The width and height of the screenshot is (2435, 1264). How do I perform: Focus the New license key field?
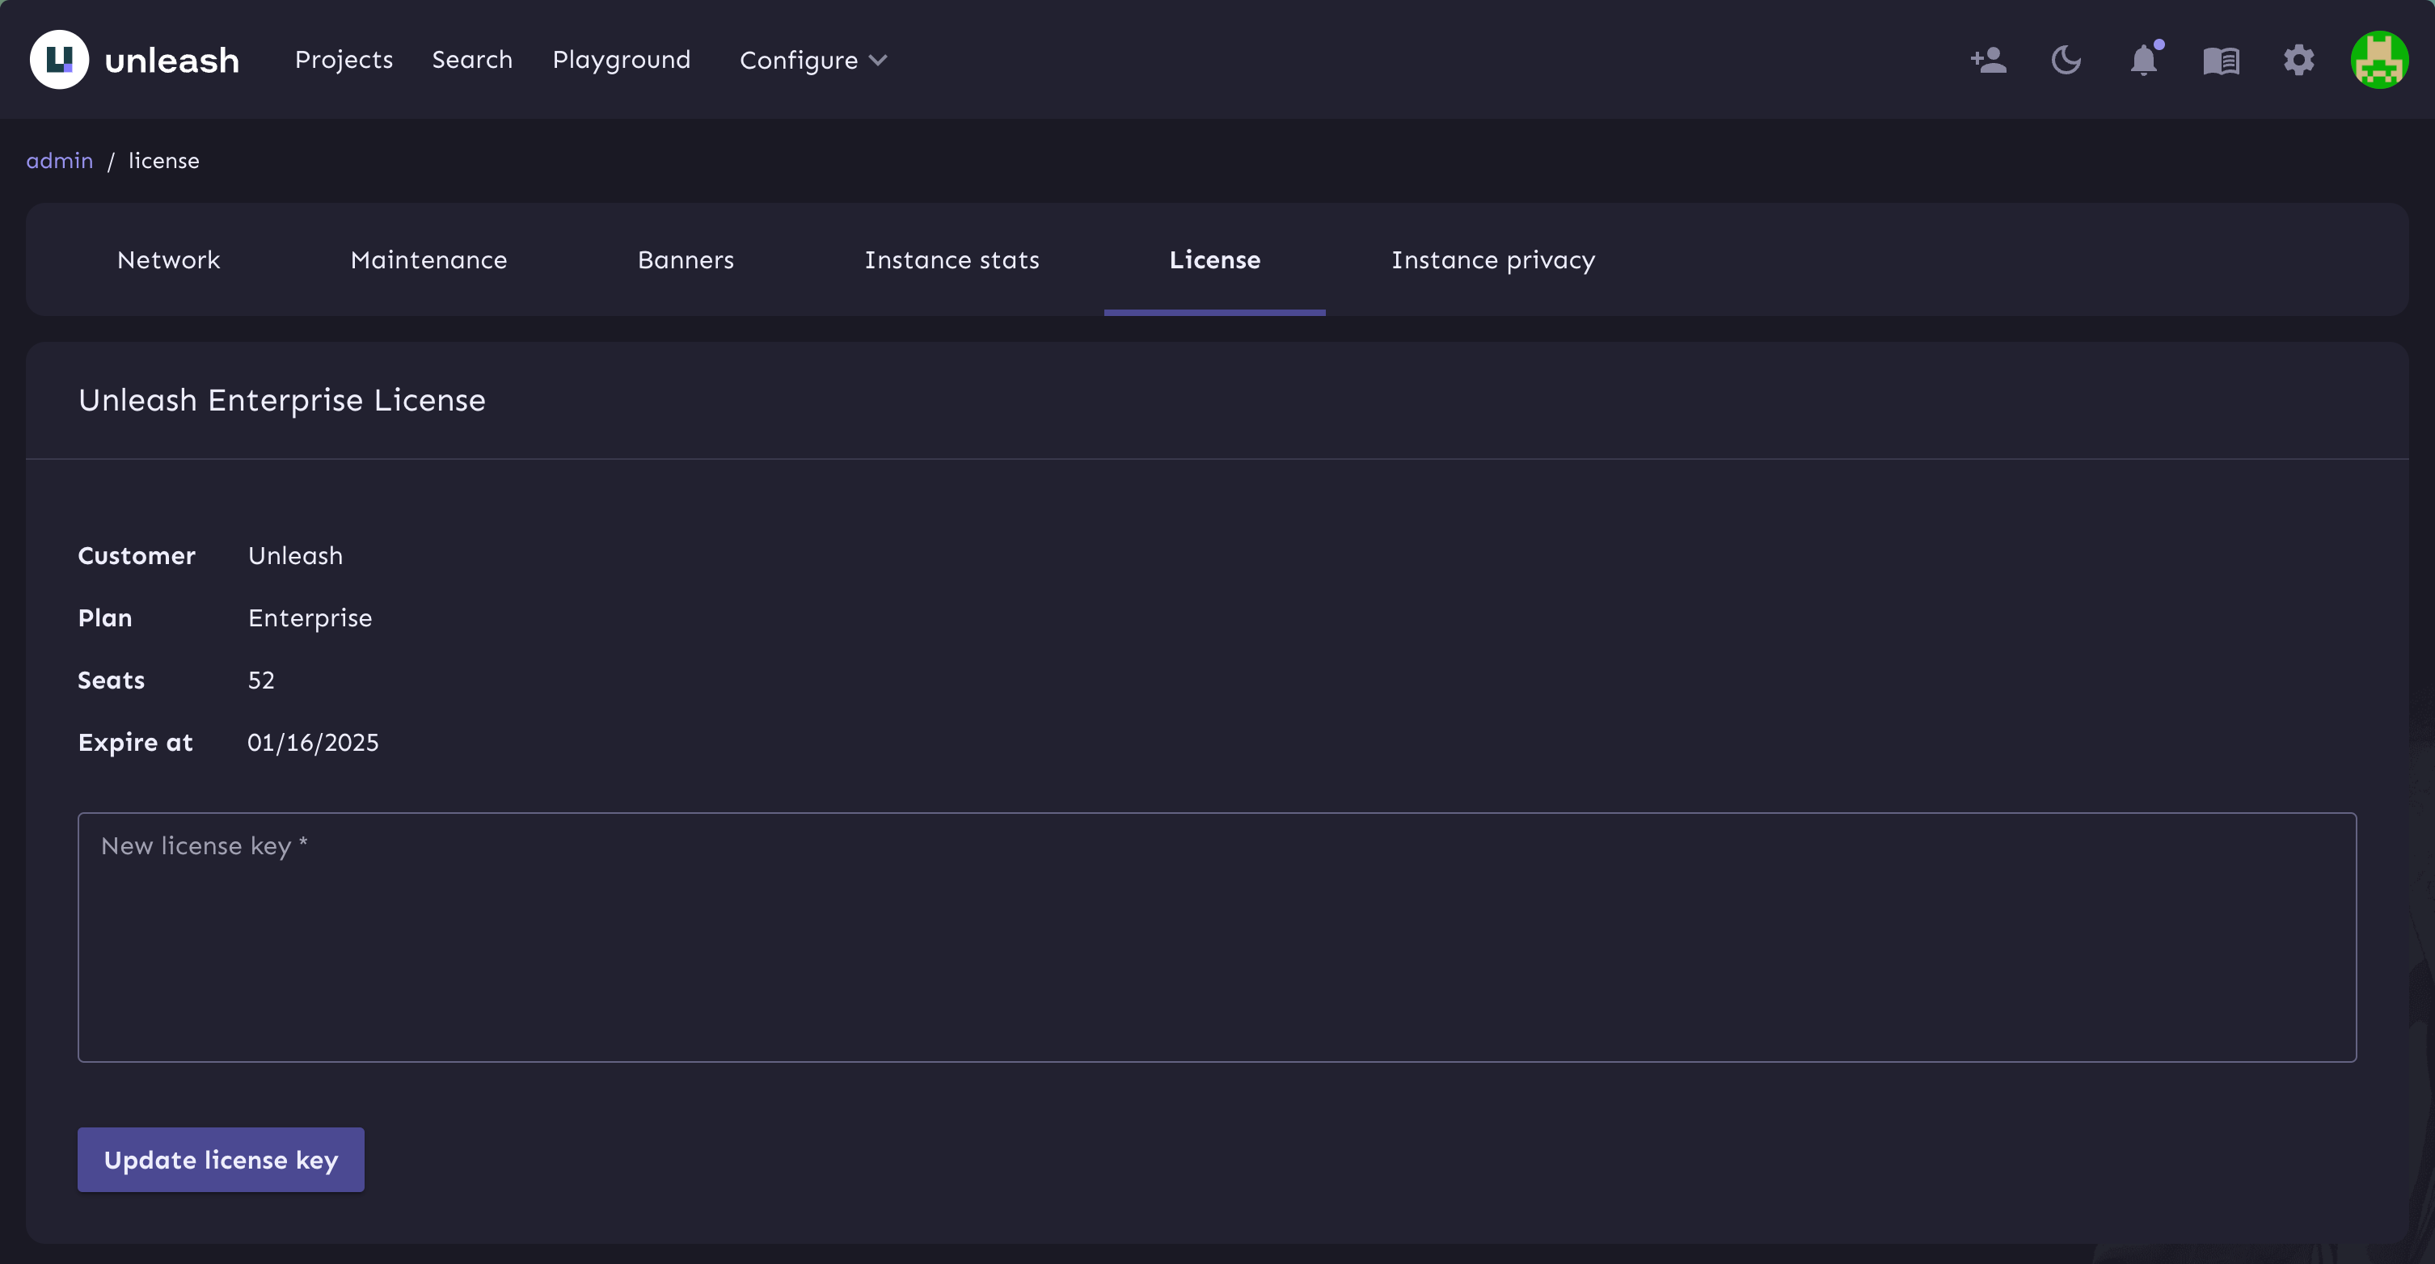1217,936
